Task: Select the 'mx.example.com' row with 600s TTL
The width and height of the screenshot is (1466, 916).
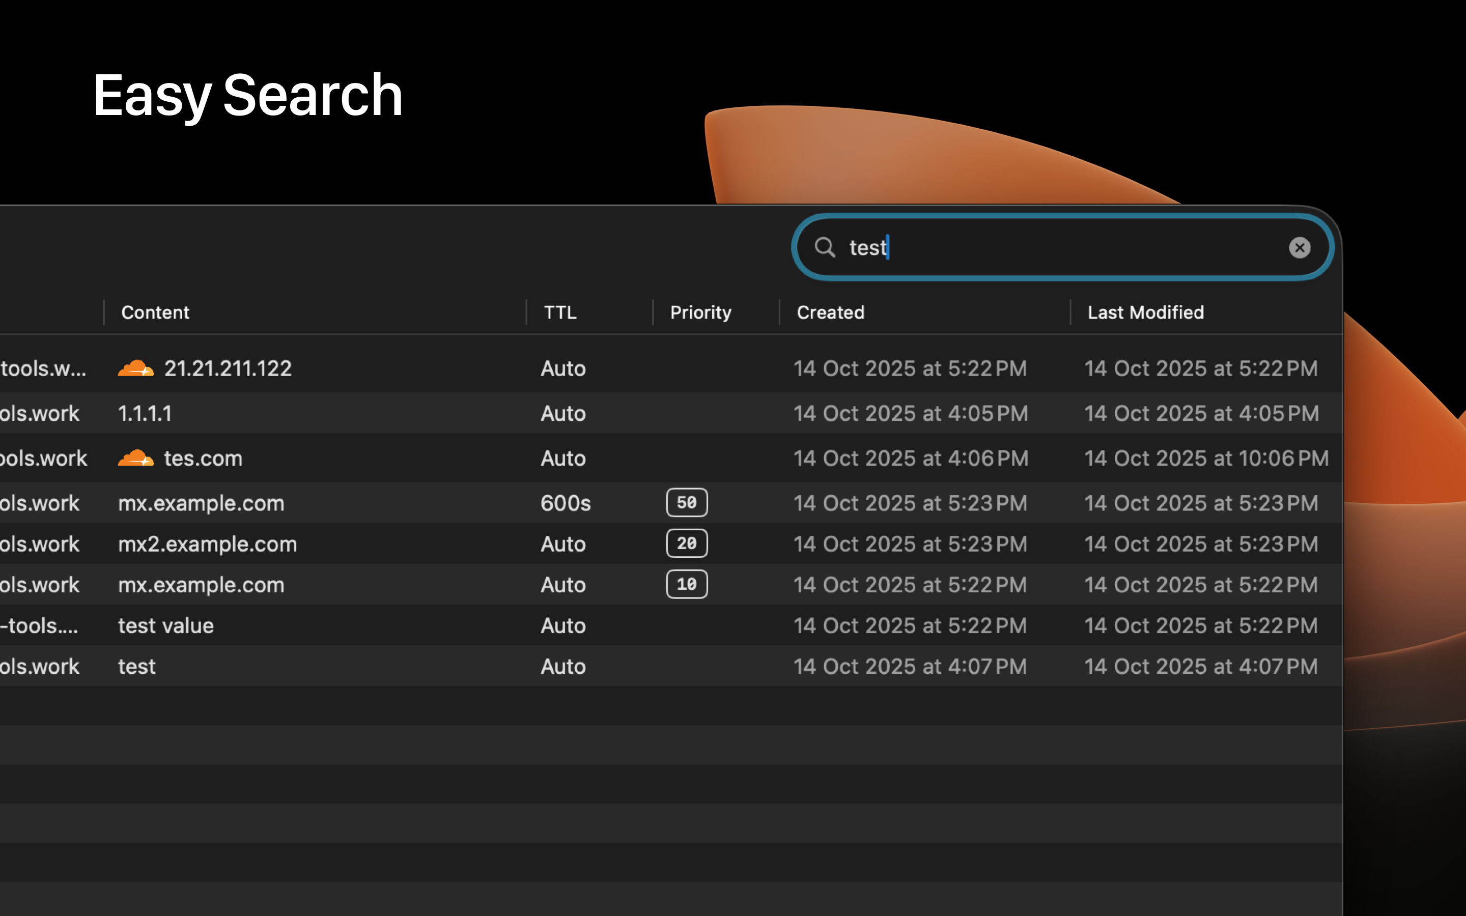Action: pos(670,503)
